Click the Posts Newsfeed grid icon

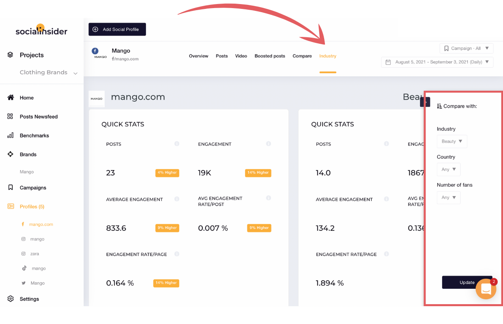click(10, 116)
